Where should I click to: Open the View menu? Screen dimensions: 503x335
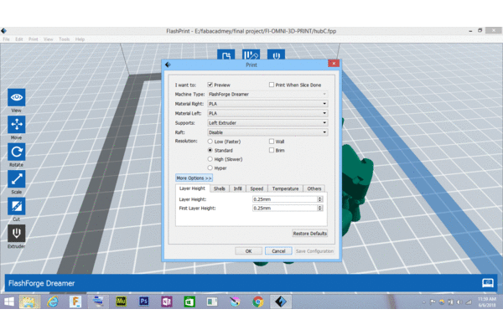(48, 39)
